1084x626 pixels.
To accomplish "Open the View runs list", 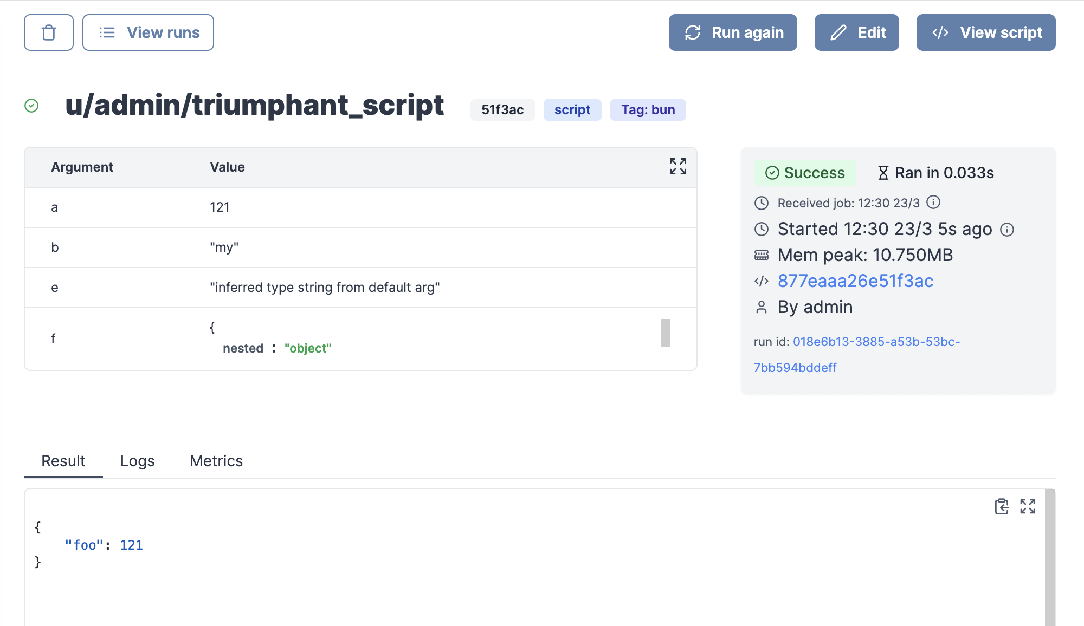I will [x=148, y=32].
